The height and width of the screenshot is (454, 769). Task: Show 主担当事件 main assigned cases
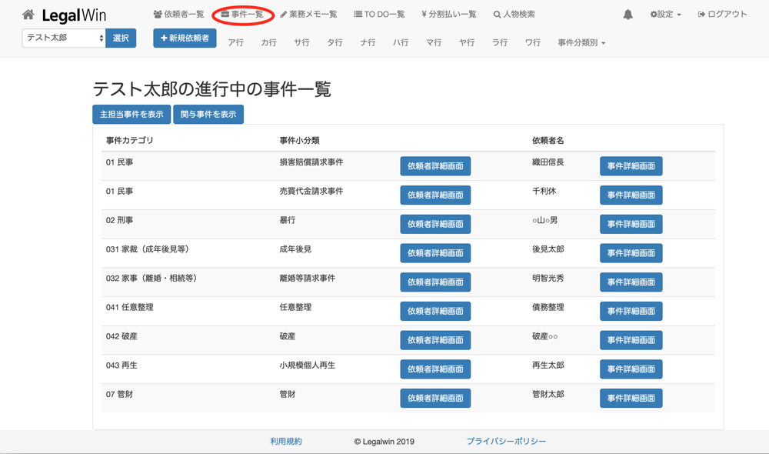pyautogui.click(x=131, y=114)
